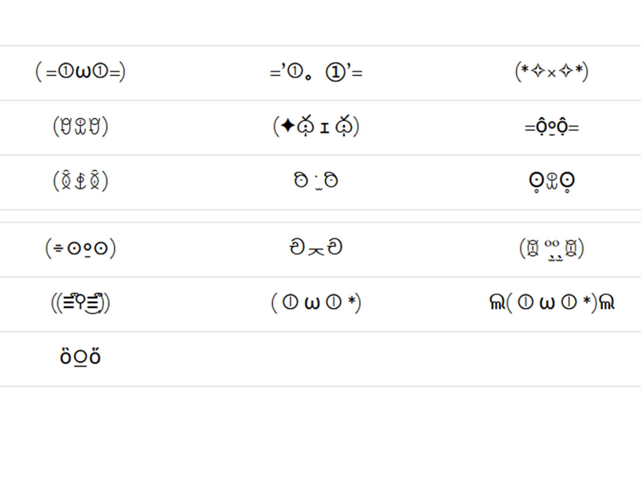Pick the kaomoji with two small circles above its mouth

(552, 249)
